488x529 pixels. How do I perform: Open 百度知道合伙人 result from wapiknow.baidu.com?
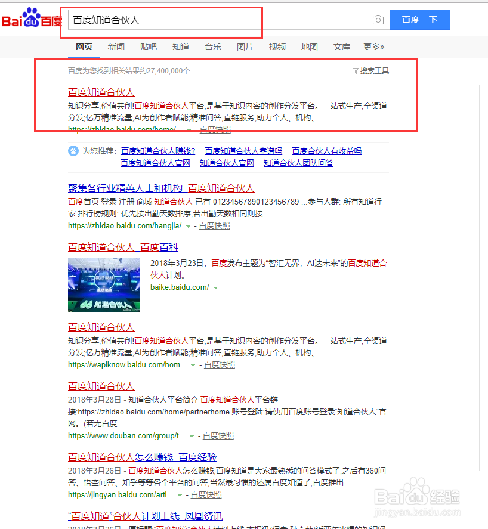(101, 327)
